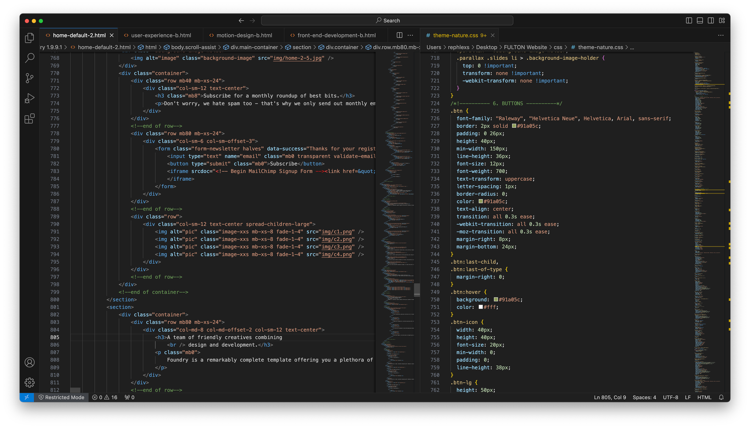Image resolution: width=750 pixels, height=428 pixels.
Task: Switch to the front-end-development-b.html tab
Action: coord(337,35)
